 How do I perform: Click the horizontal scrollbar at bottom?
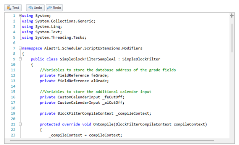click(x=112, y=141)
